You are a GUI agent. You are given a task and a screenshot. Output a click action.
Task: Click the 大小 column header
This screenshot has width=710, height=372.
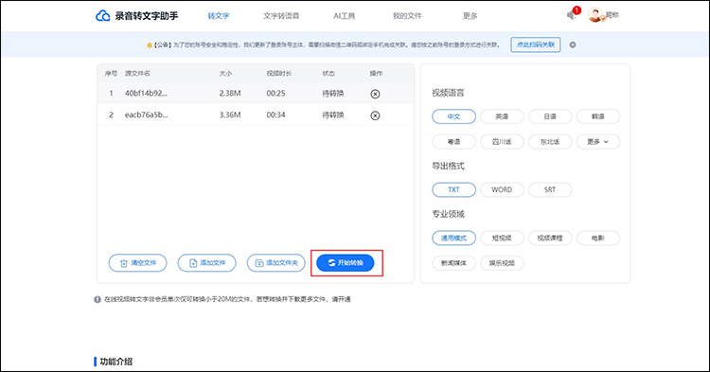[225, 73]
